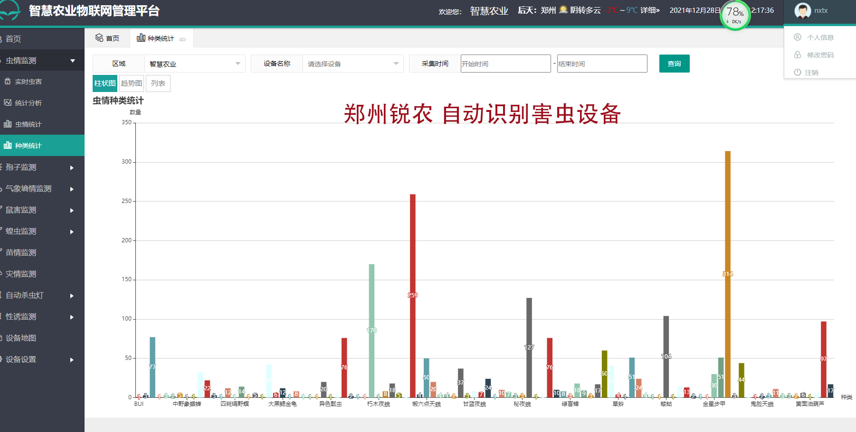Click the 实时虫害 sidebar icon

click(8, 82)
